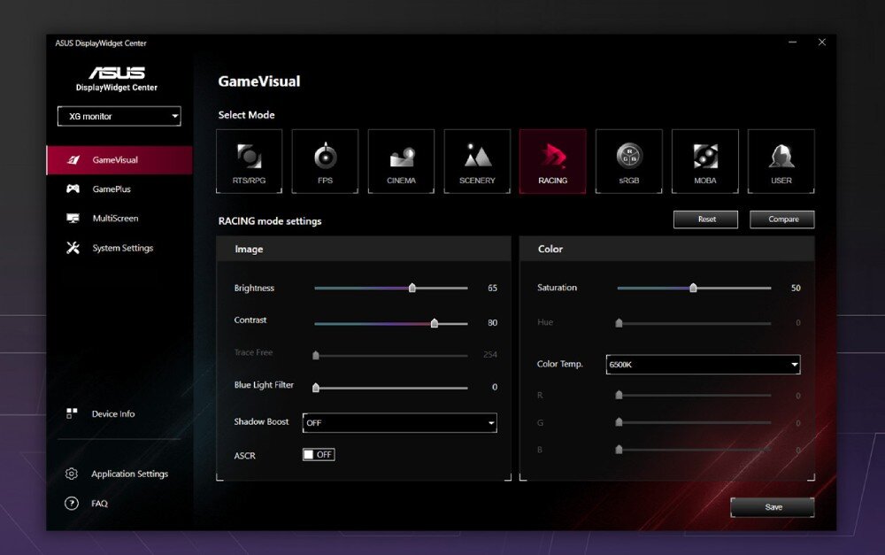885x555 pixels.
Task: Click the Blue Light Filter slider handle
Action: point(316,388)
